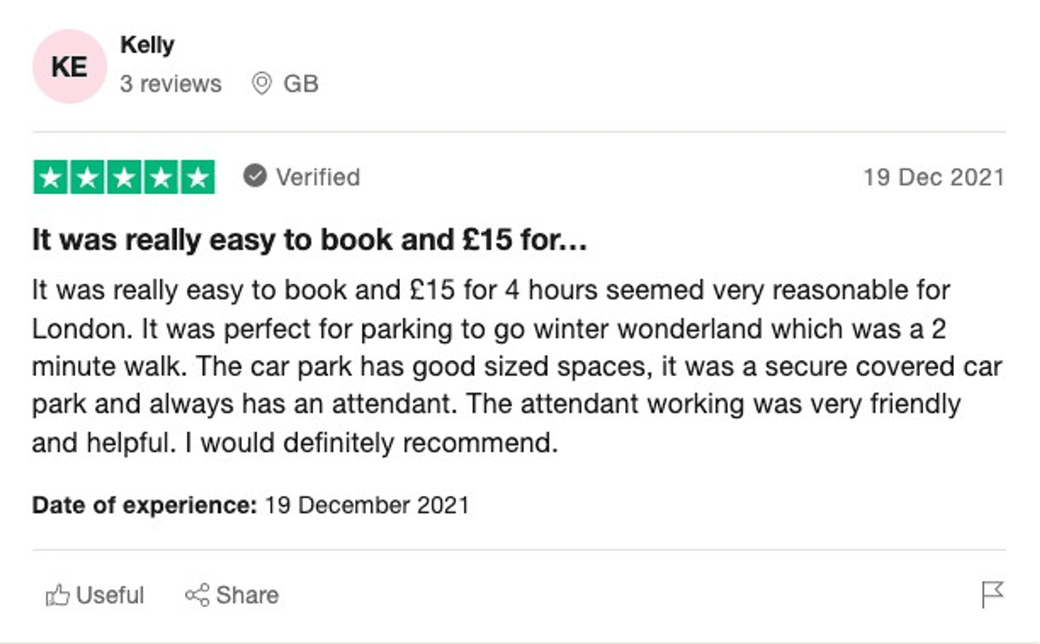The image size is (1040, 644).
Task: Click the review body paragraph text
Action: click(515, 366)
